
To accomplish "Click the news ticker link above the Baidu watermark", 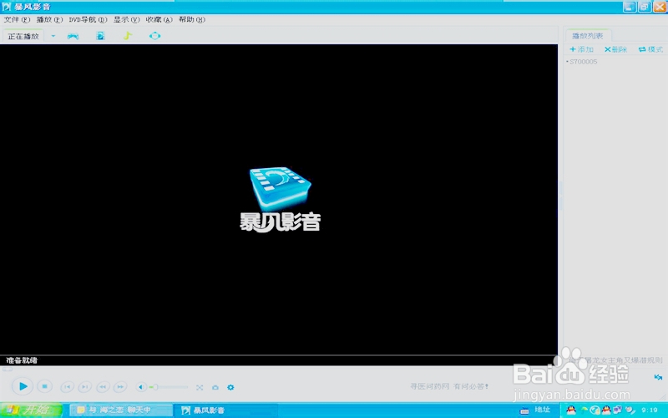I will click(x=616, y=360).
